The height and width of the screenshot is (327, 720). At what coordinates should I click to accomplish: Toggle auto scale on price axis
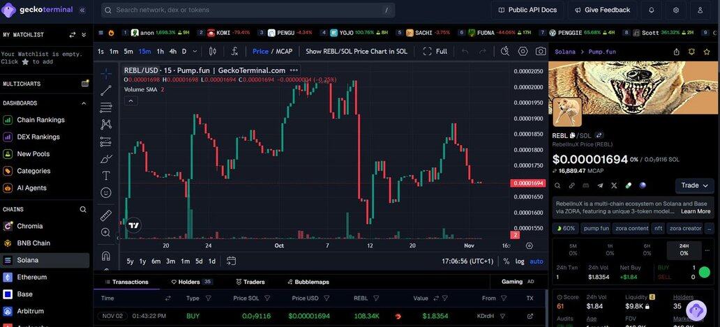(x=536, y=261)
